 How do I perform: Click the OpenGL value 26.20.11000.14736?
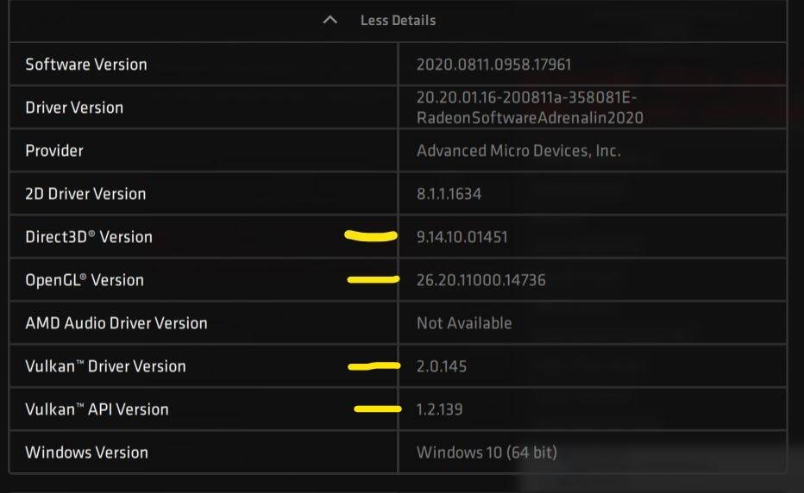481,280
